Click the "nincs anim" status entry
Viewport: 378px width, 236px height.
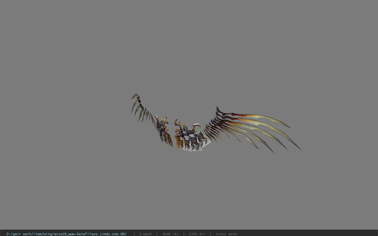[226, 234]
